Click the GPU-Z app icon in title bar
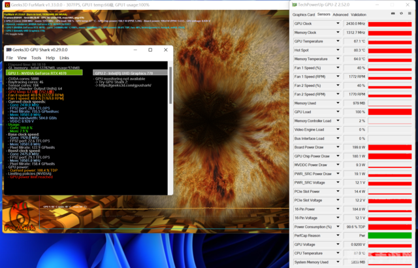Image resolution: width=418 pixels, height=268 pixels. (293, 4)
